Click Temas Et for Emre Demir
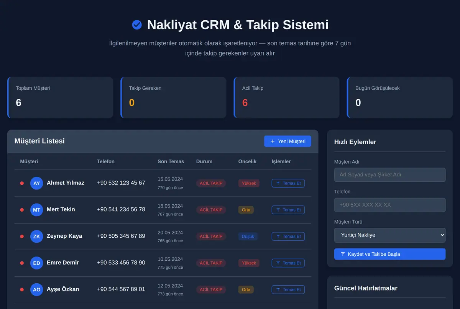The width and height of the screenshot is (460, 309). coord(288,263)
